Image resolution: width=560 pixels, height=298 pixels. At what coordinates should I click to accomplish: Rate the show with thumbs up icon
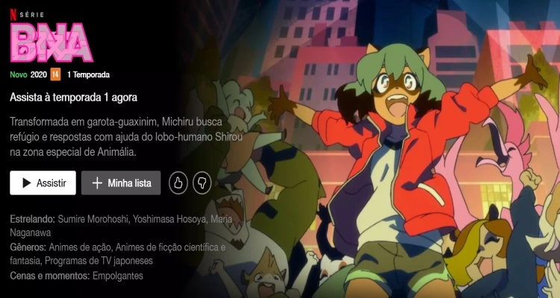coord(178,183)
